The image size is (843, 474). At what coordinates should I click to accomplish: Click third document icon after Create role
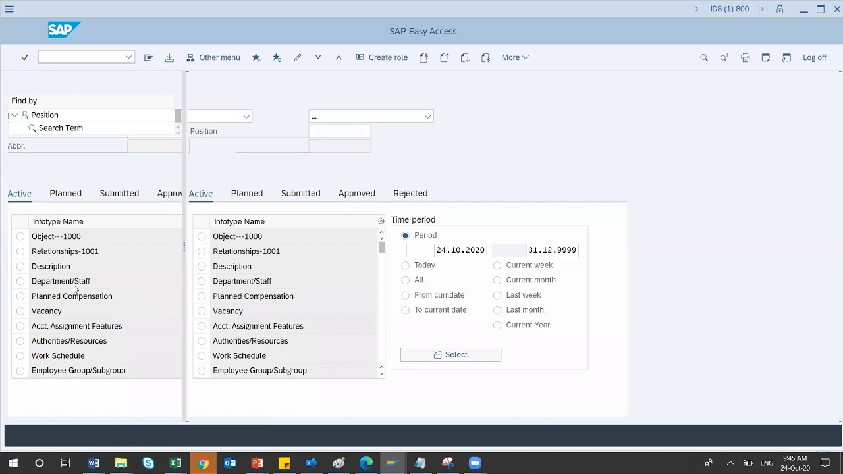(465, 57)
